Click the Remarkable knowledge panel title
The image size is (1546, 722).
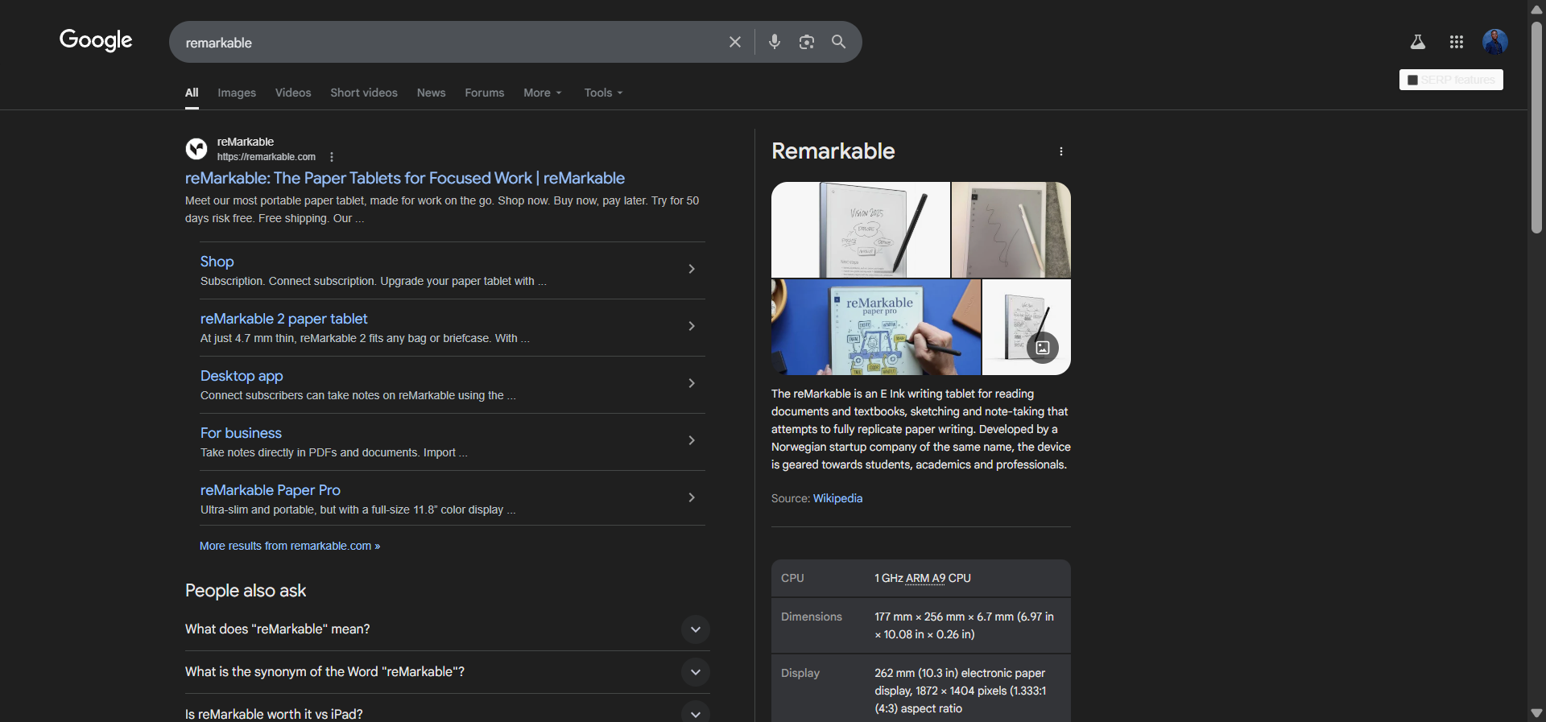coord(833,151)
